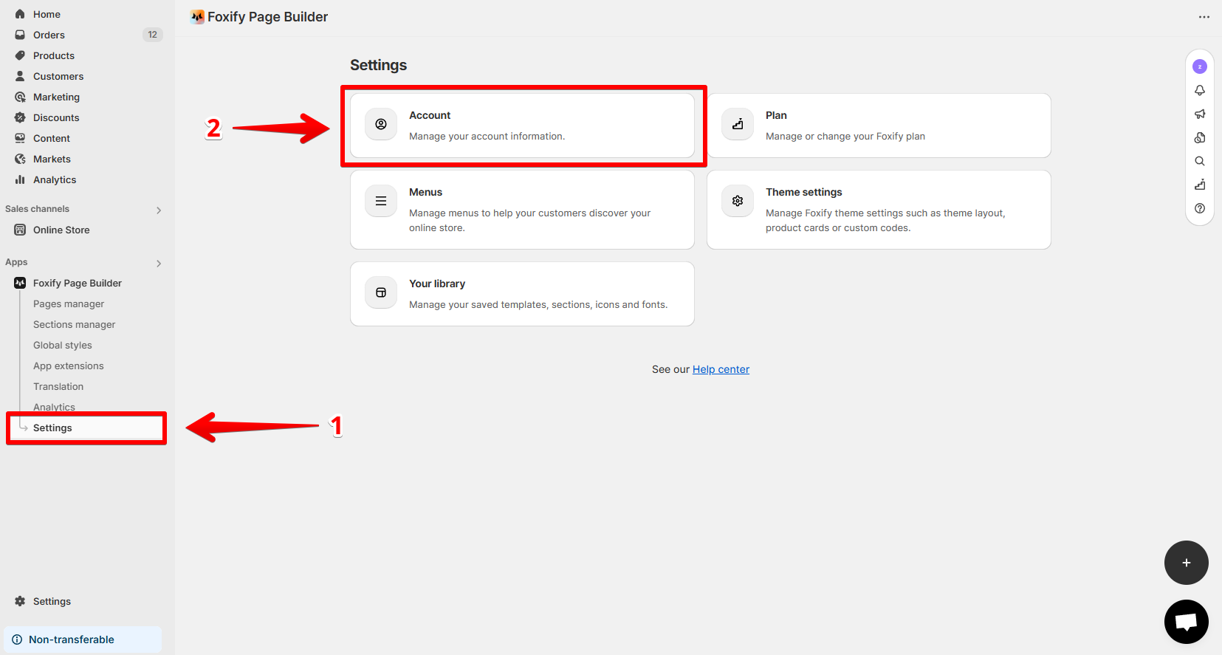
Task: Click the Plan stairs icon
Action: tap(738, 124)
